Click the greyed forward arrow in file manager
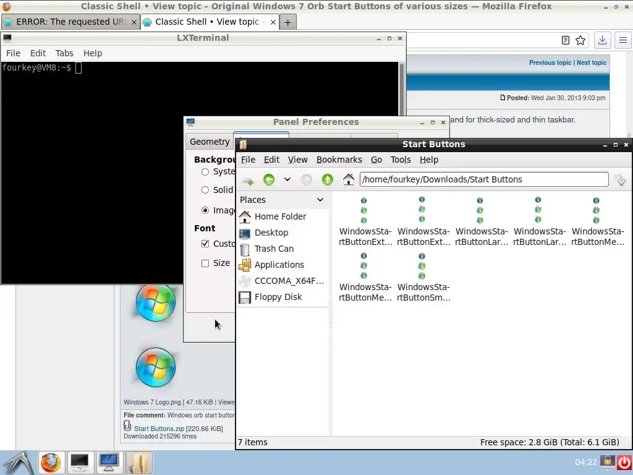 [x=307, y=179]
